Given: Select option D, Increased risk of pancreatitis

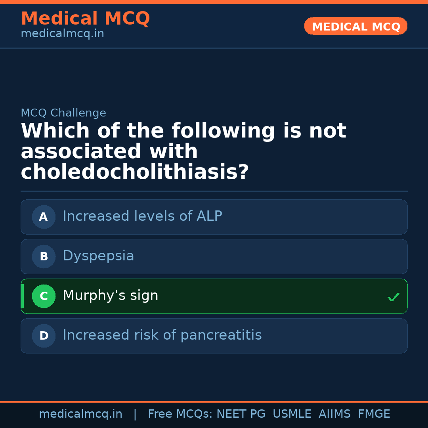Looking at the screenshot, I should click(214, 336).
